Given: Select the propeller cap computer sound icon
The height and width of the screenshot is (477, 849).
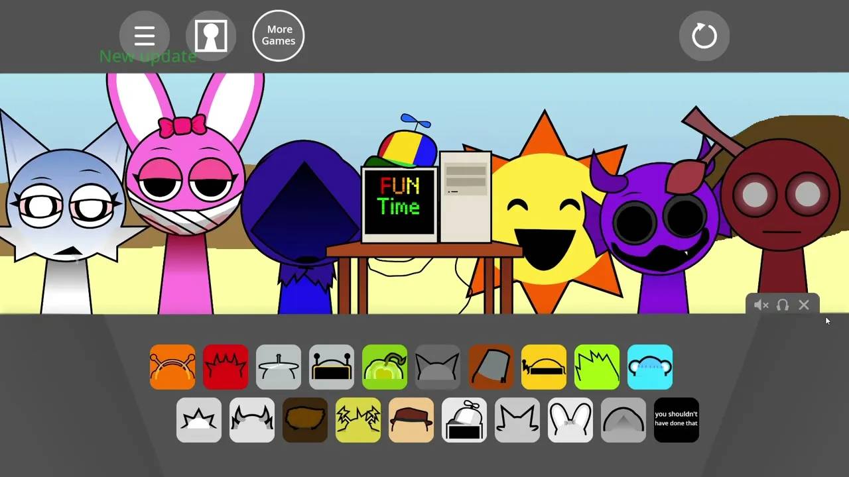Looking at the screenshot, I should pyautogui.click(x=464, y=420).
